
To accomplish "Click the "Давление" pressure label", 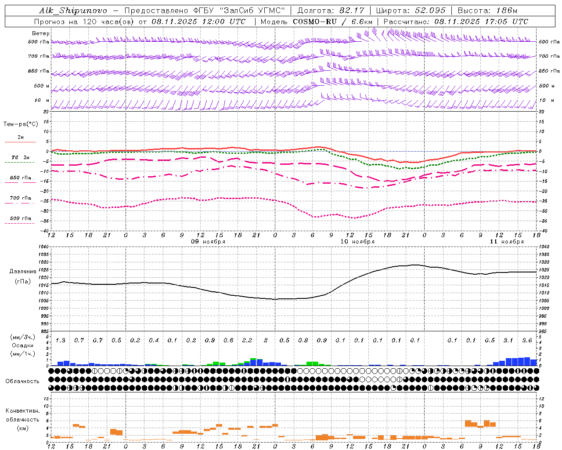I will (x=23, y=272).
